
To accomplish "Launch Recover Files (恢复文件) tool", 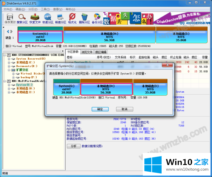I will 35,18.
